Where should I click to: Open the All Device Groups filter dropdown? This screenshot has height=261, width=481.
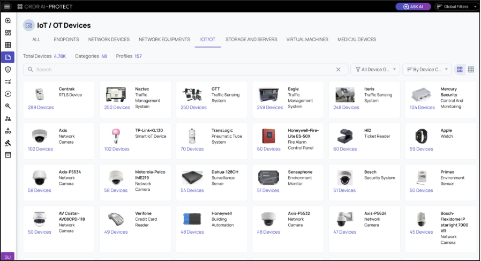375,70
